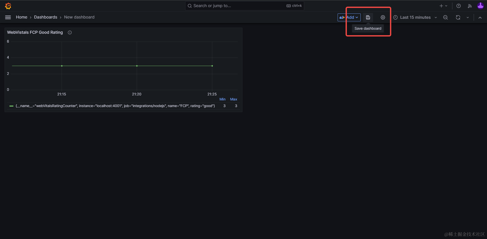Open the news RSS feed icon
The image size is (487, 239).
469,6
